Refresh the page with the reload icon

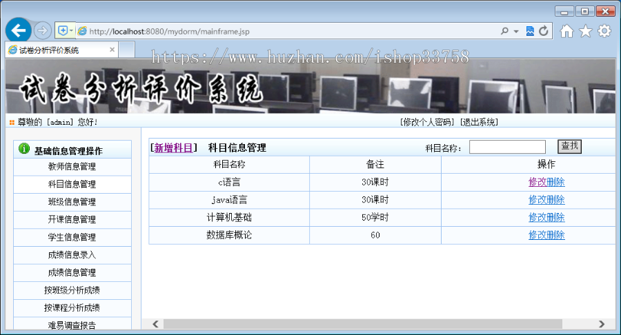544,31
